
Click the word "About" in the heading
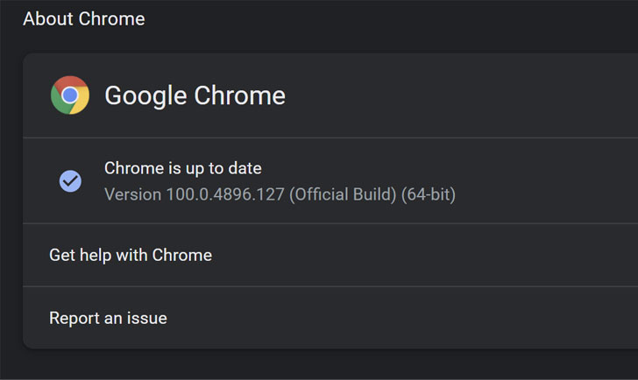[x=48, y=18]
